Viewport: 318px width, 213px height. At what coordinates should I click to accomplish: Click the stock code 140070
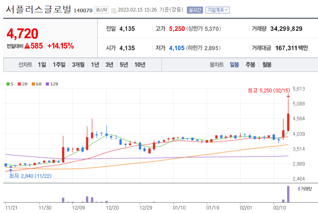point(83,11)
